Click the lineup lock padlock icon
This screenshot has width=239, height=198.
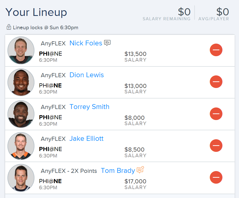(x=9, y=27)
